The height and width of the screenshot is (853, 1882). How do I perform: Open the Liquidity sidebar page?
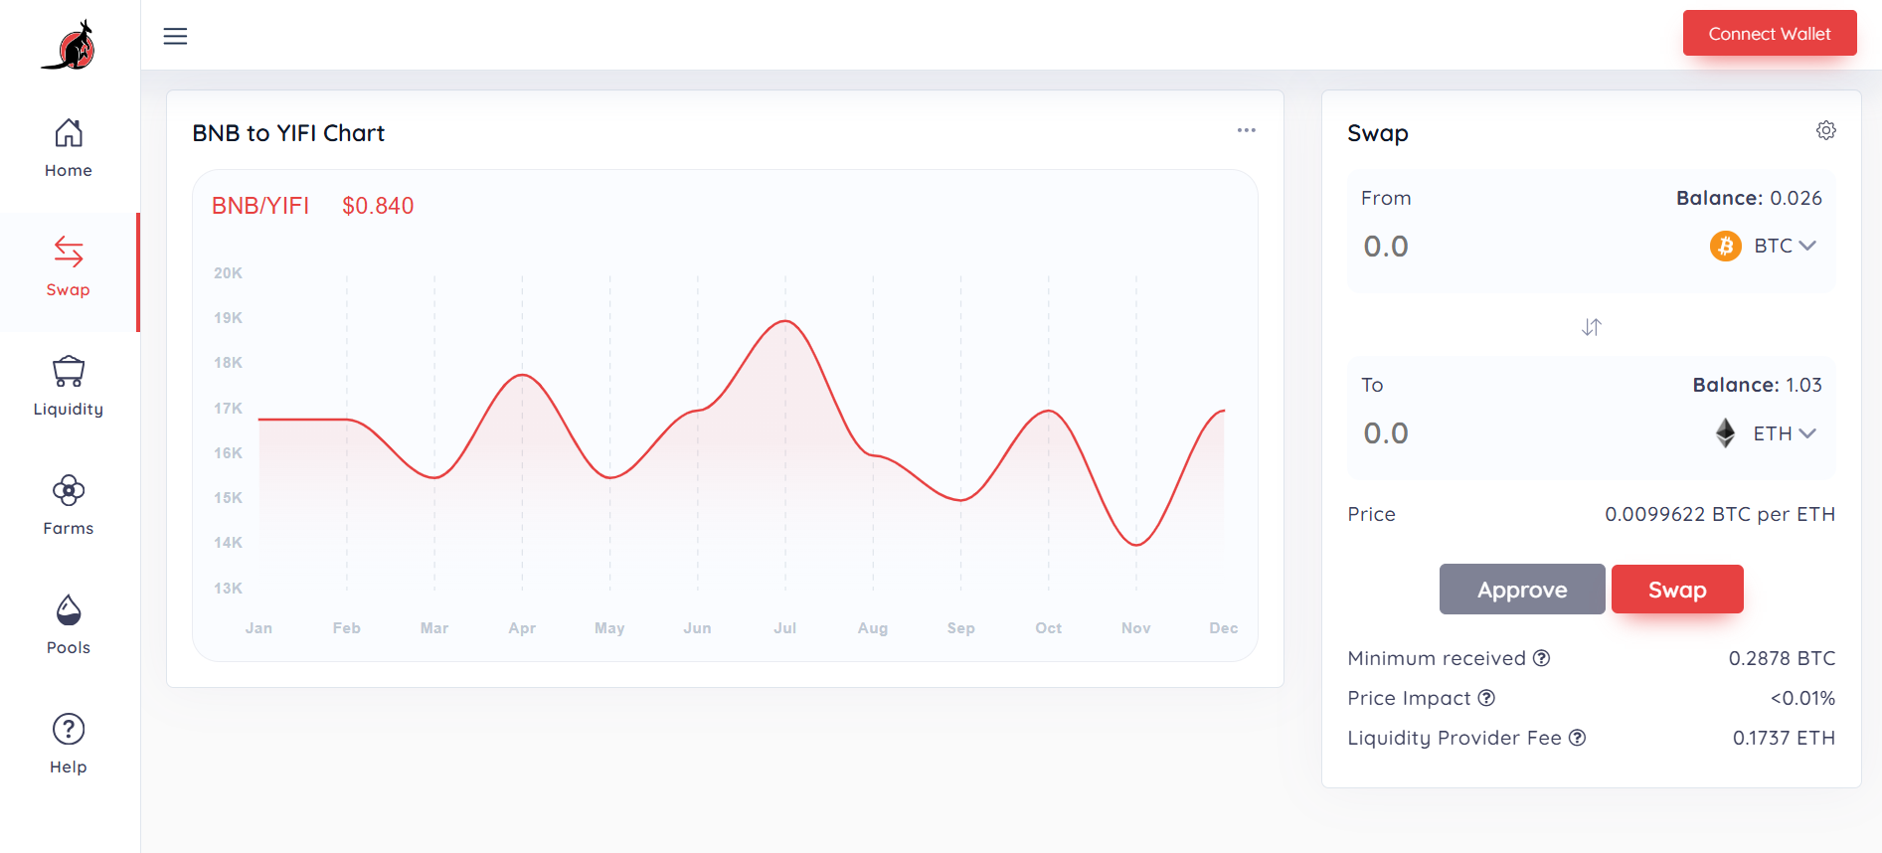pyautogui.click(x=69, y=387)
